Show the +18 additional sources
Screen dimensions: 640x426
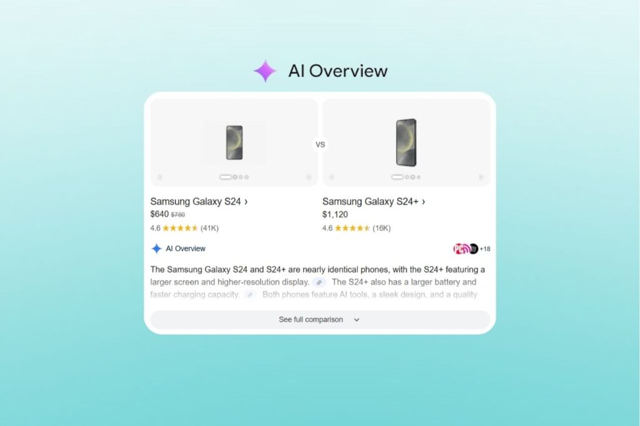pos(485,249)
